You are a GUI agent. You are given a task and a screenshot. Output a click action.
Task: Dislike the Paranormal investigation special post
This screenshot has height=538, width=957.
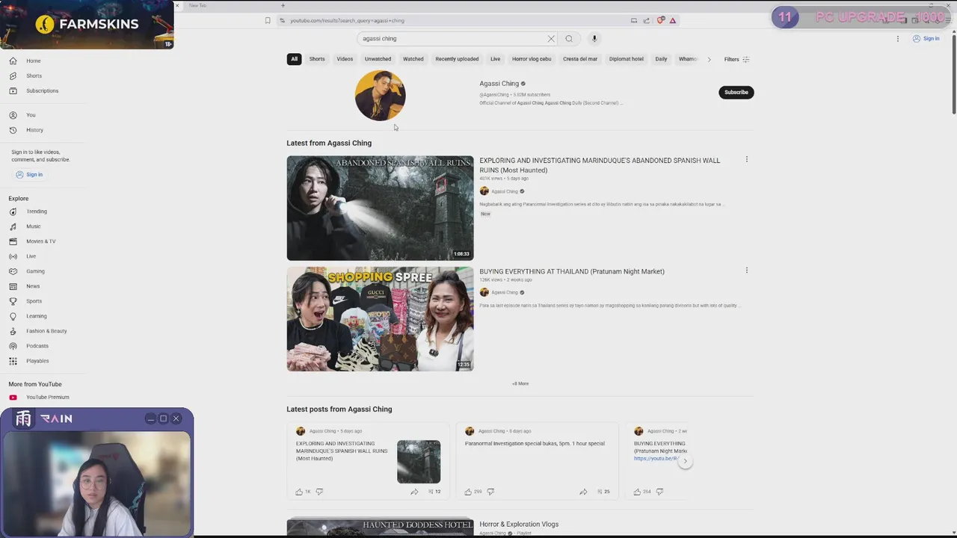(x=490, y=492)
